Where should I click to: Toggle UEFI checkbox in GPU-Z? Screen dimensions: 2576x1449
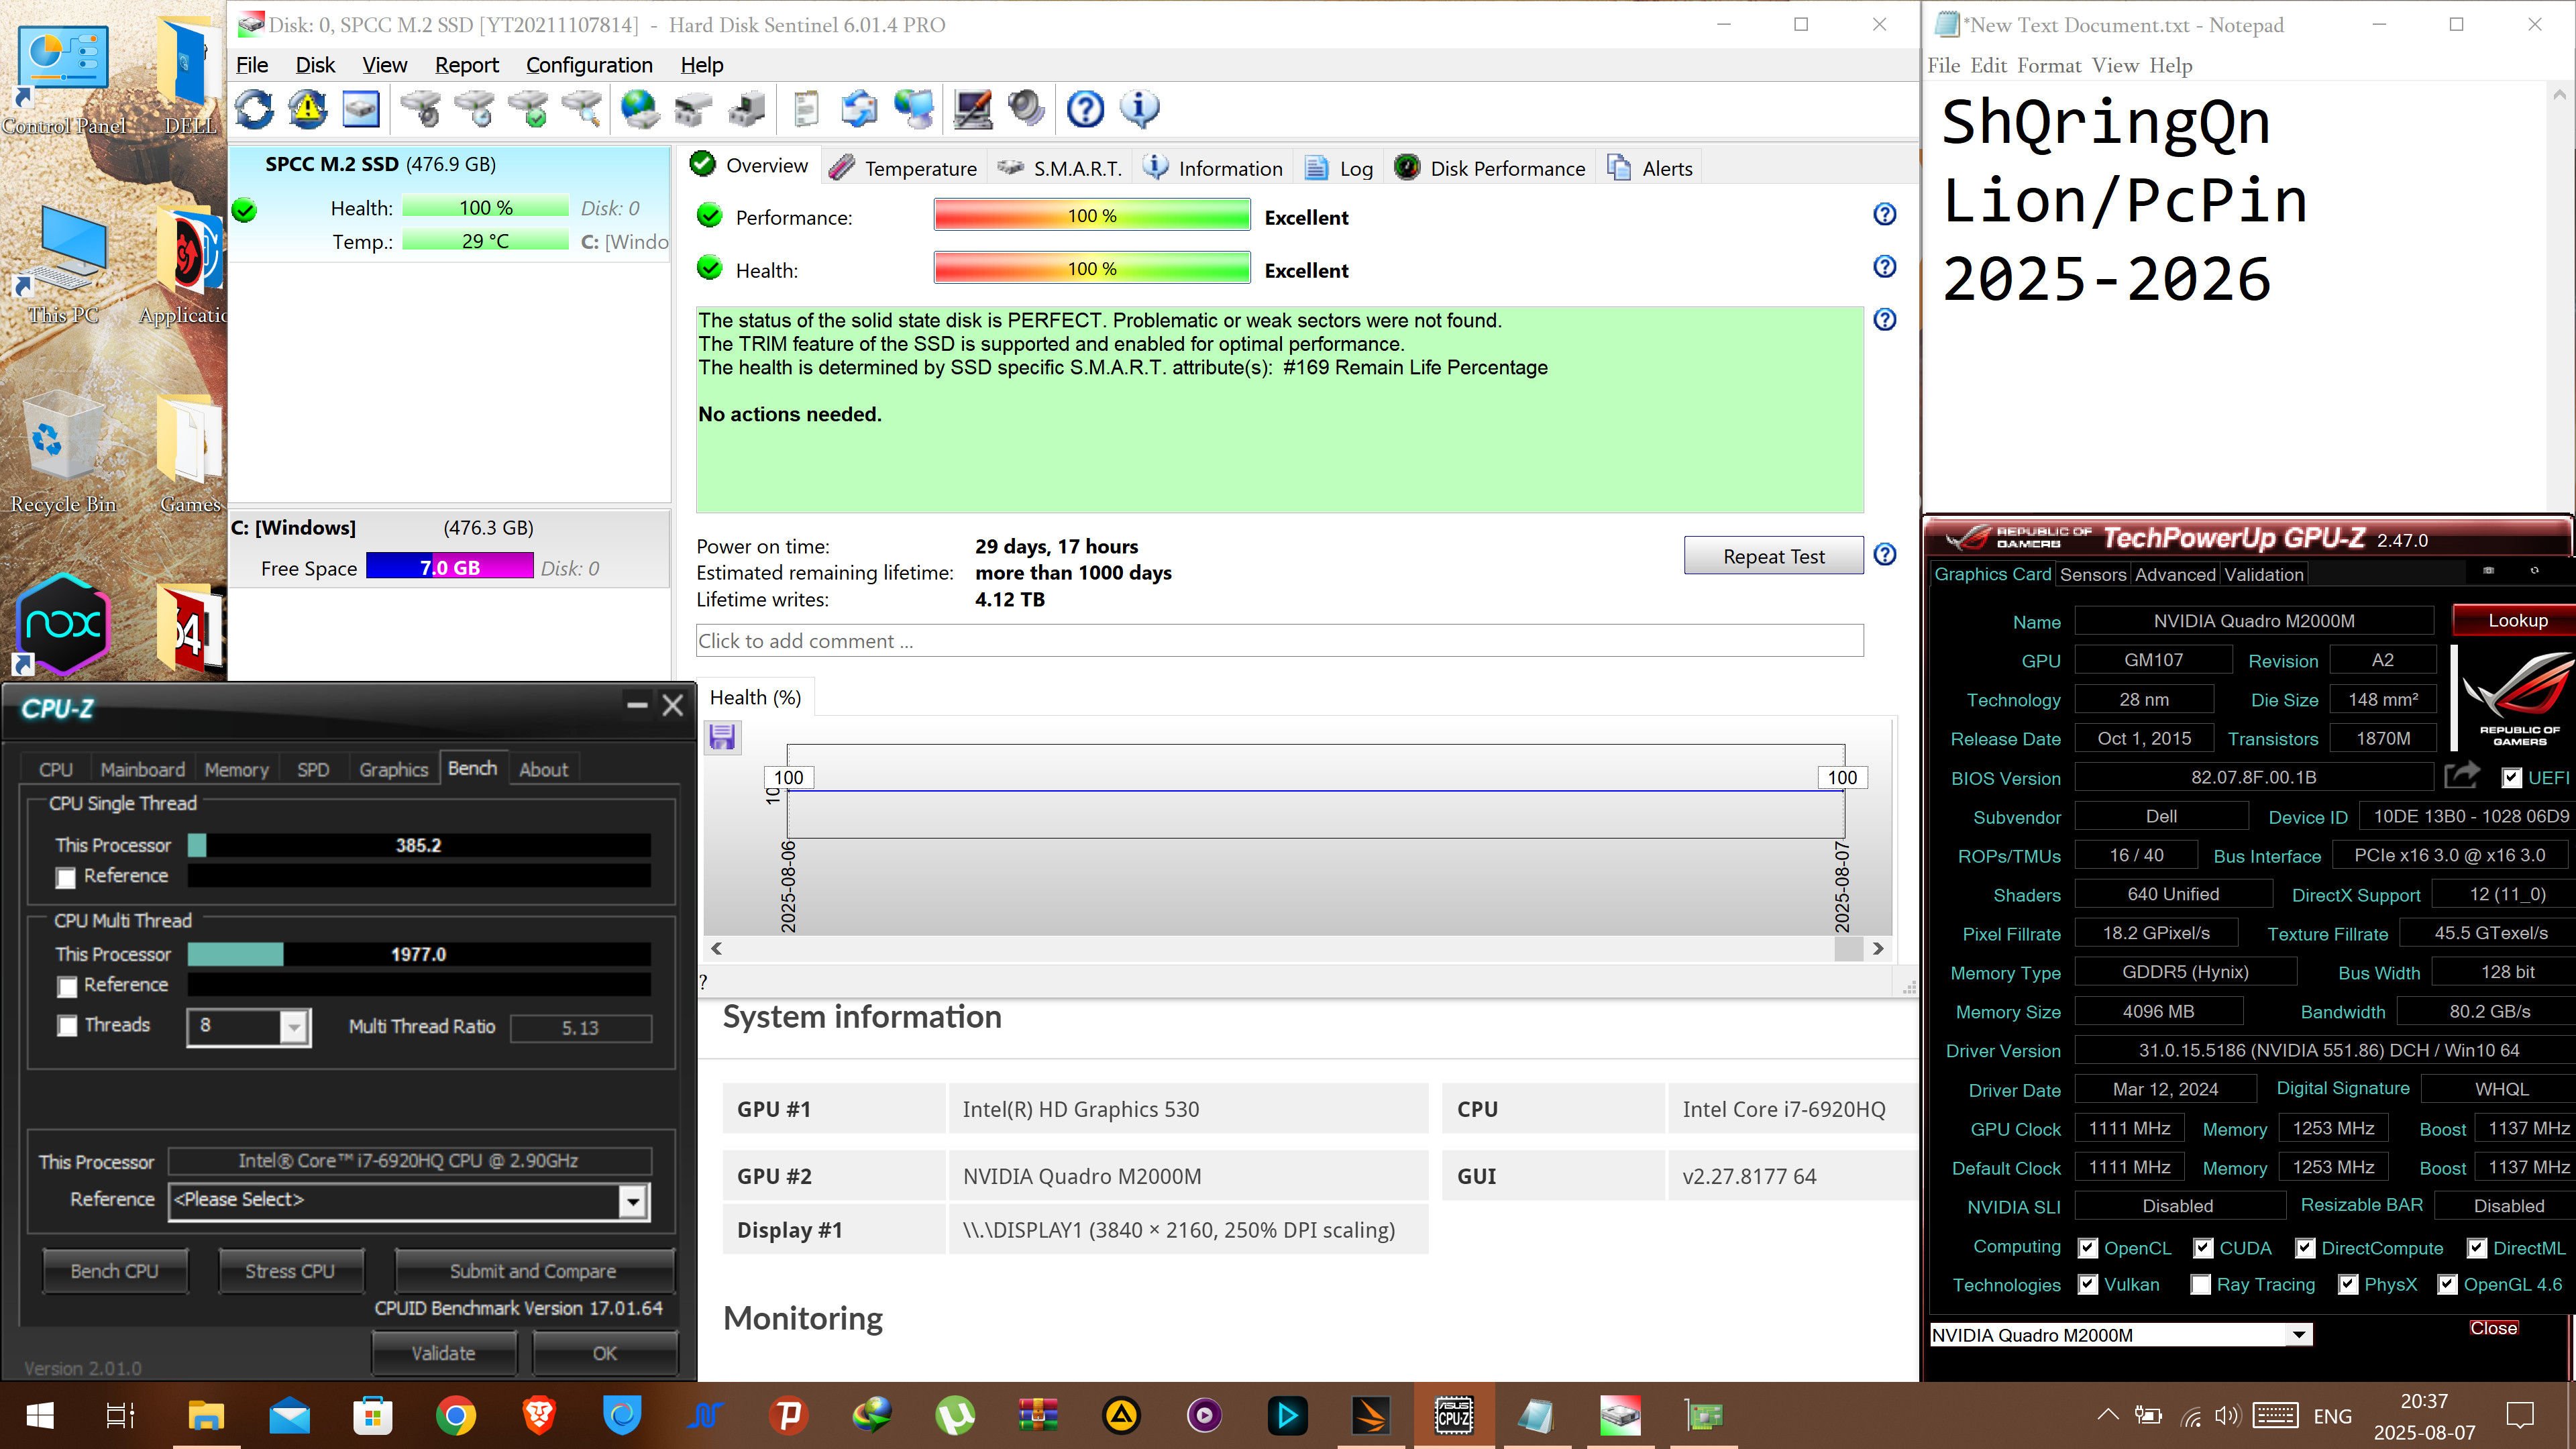click(2511, 778)
